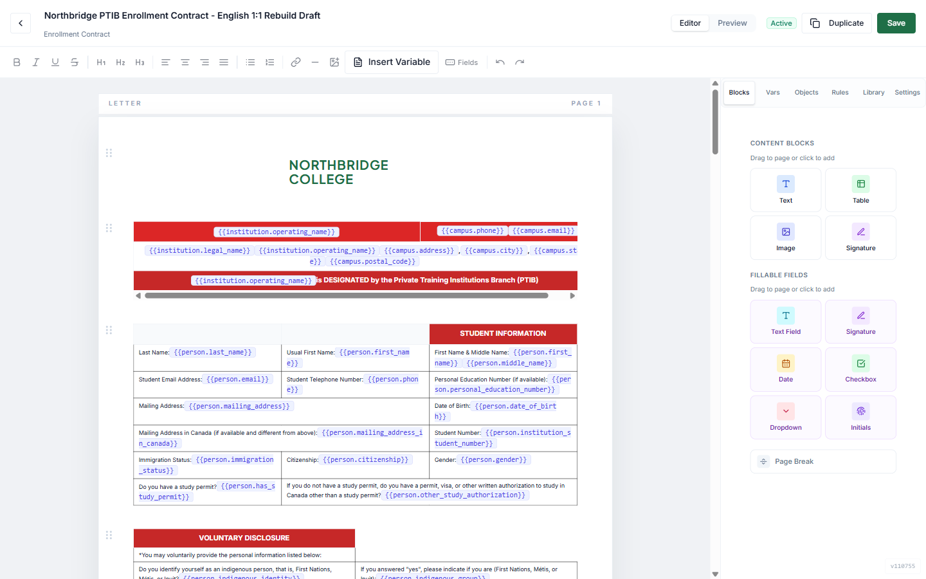Image resolution: width=926 pixels, height=579 pixels.
Task: Click the {{person.mailing_address}} variable chip
Action: [x=239, y=407]
